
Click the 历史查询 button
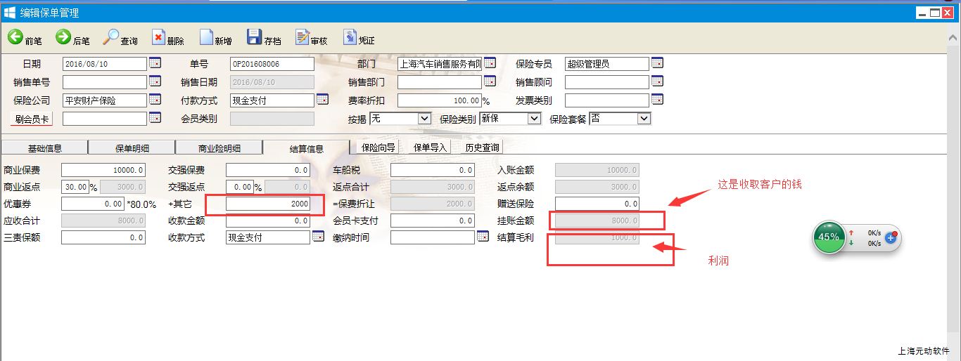pos(482,147)
